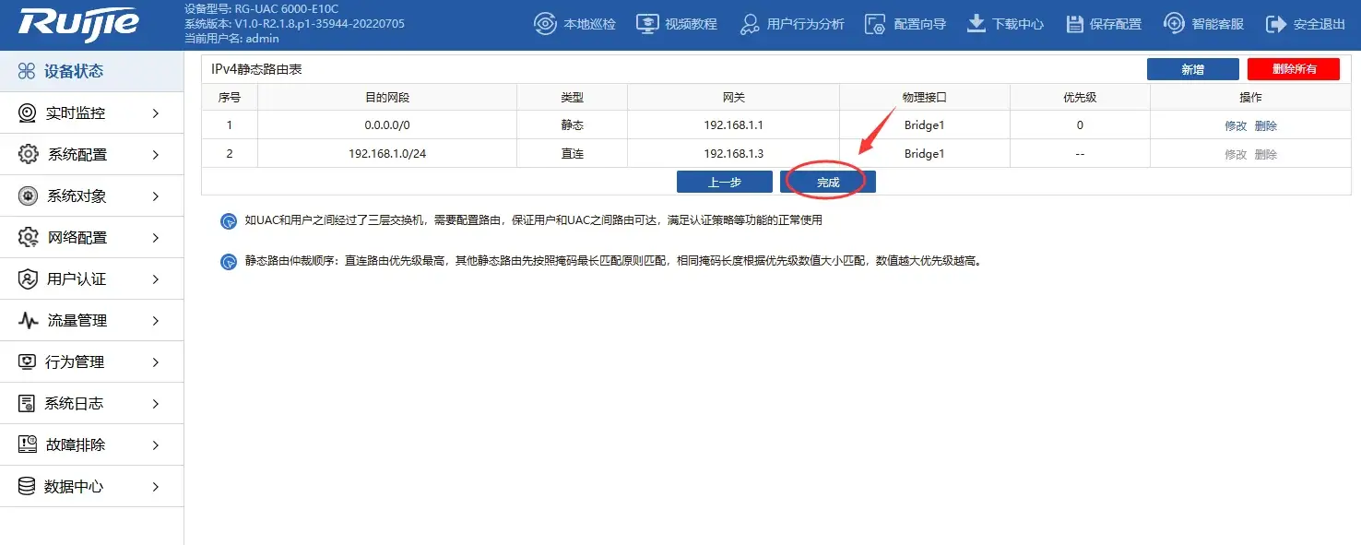
Task: Click the 上一步 button
Action: pyautogui.click(x=725, y=182)
